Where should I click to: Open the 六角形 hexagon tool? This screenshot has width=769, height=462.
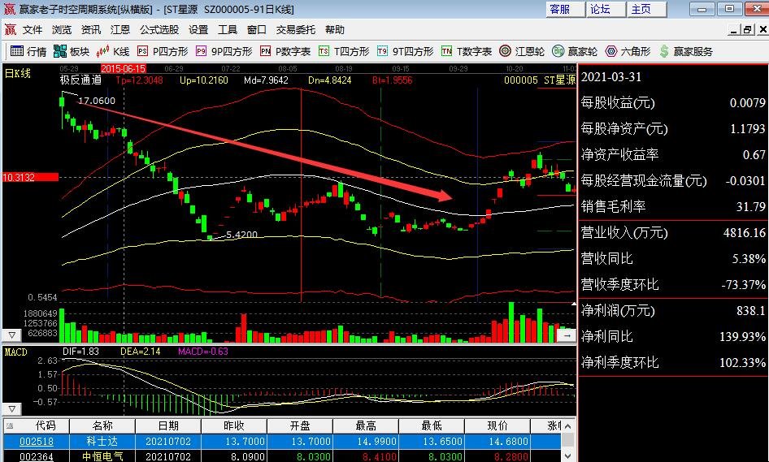(628, 51)
